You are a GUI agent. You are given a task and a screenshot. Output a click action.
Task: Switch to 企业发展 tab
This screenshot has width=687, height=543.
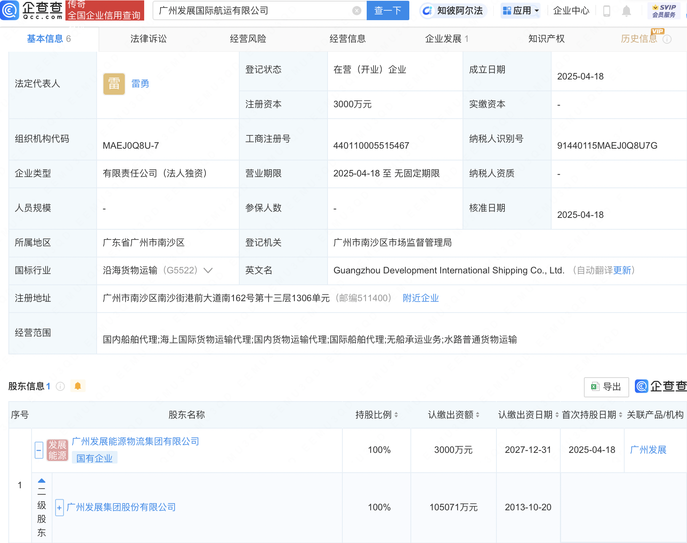[447, 39]
